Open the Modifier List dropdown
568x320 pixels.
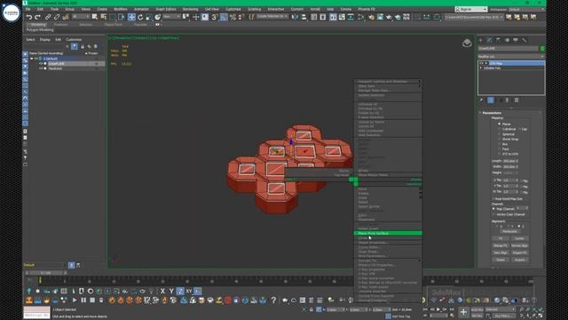(x=511, y=56)
